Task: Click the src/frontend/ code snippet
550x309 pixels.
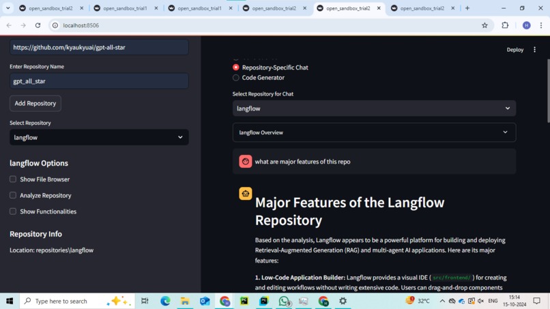Action: 452,278
